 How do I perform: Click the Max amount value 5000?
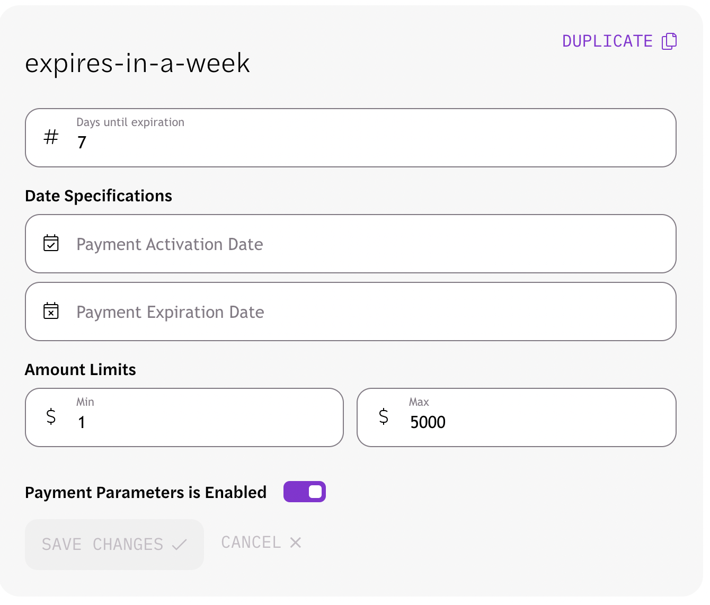tap(428, 422)
